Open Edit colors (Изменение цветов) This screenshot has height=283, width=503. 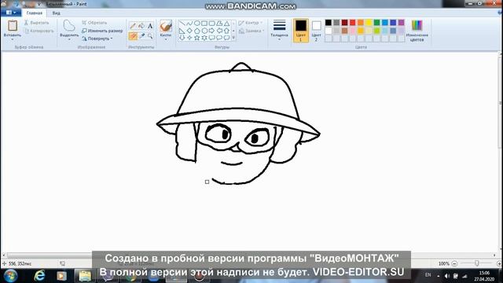[x=417, y=31]
